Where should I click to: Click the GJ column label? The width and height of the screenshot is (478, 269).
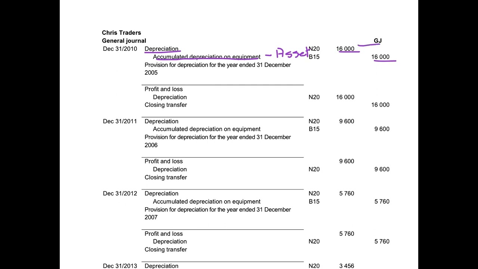(378, 41)
